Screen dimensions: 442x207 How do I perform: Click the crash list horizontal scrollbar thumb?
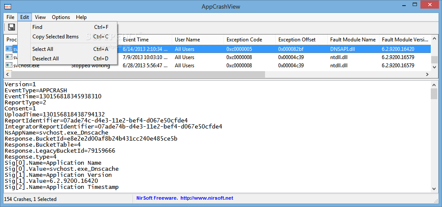(x=138, y=74)
